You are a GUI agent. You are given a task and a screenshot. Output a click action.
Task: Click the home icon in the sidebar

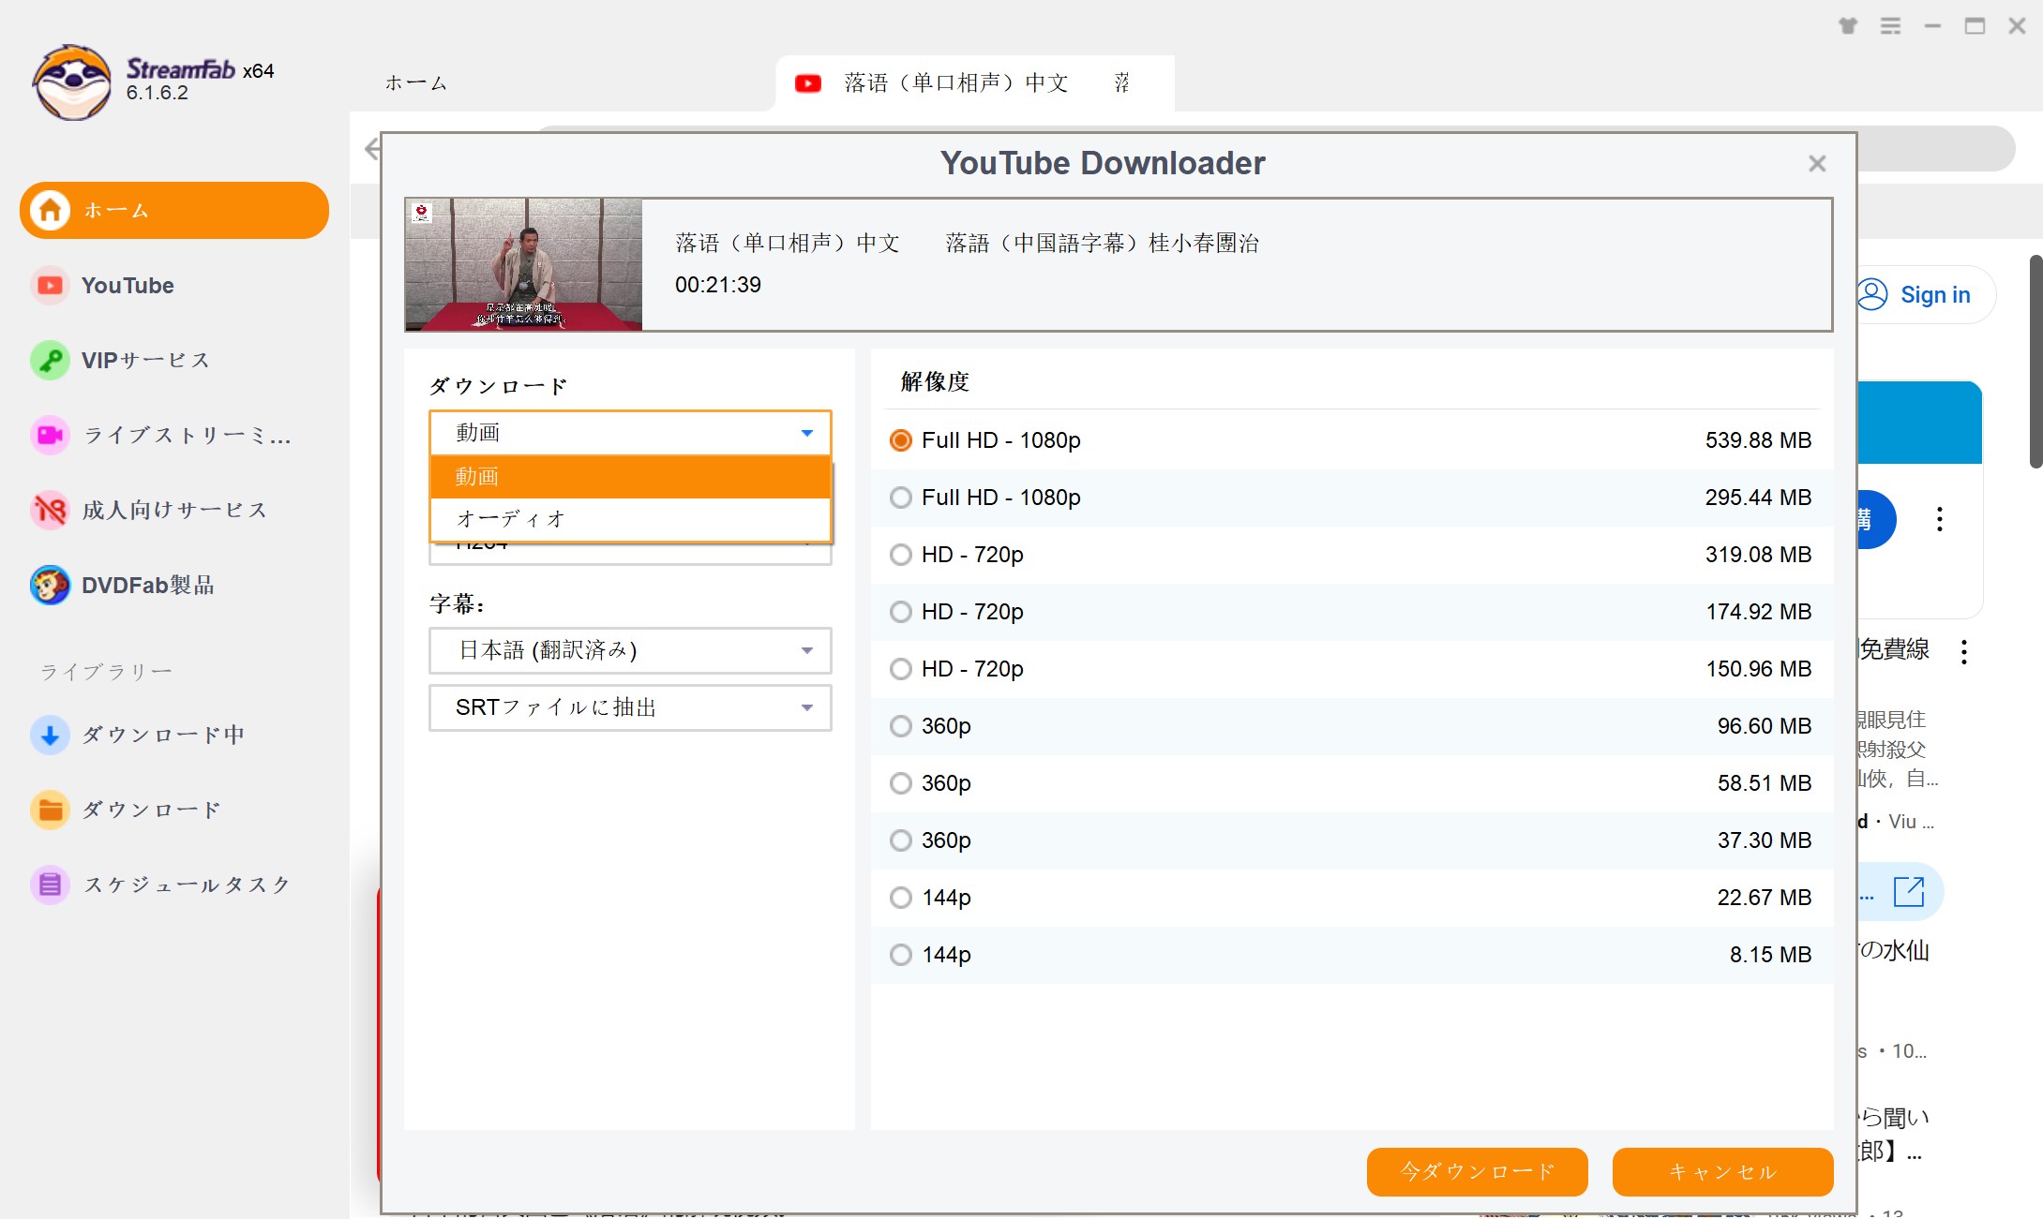point(51,210)
